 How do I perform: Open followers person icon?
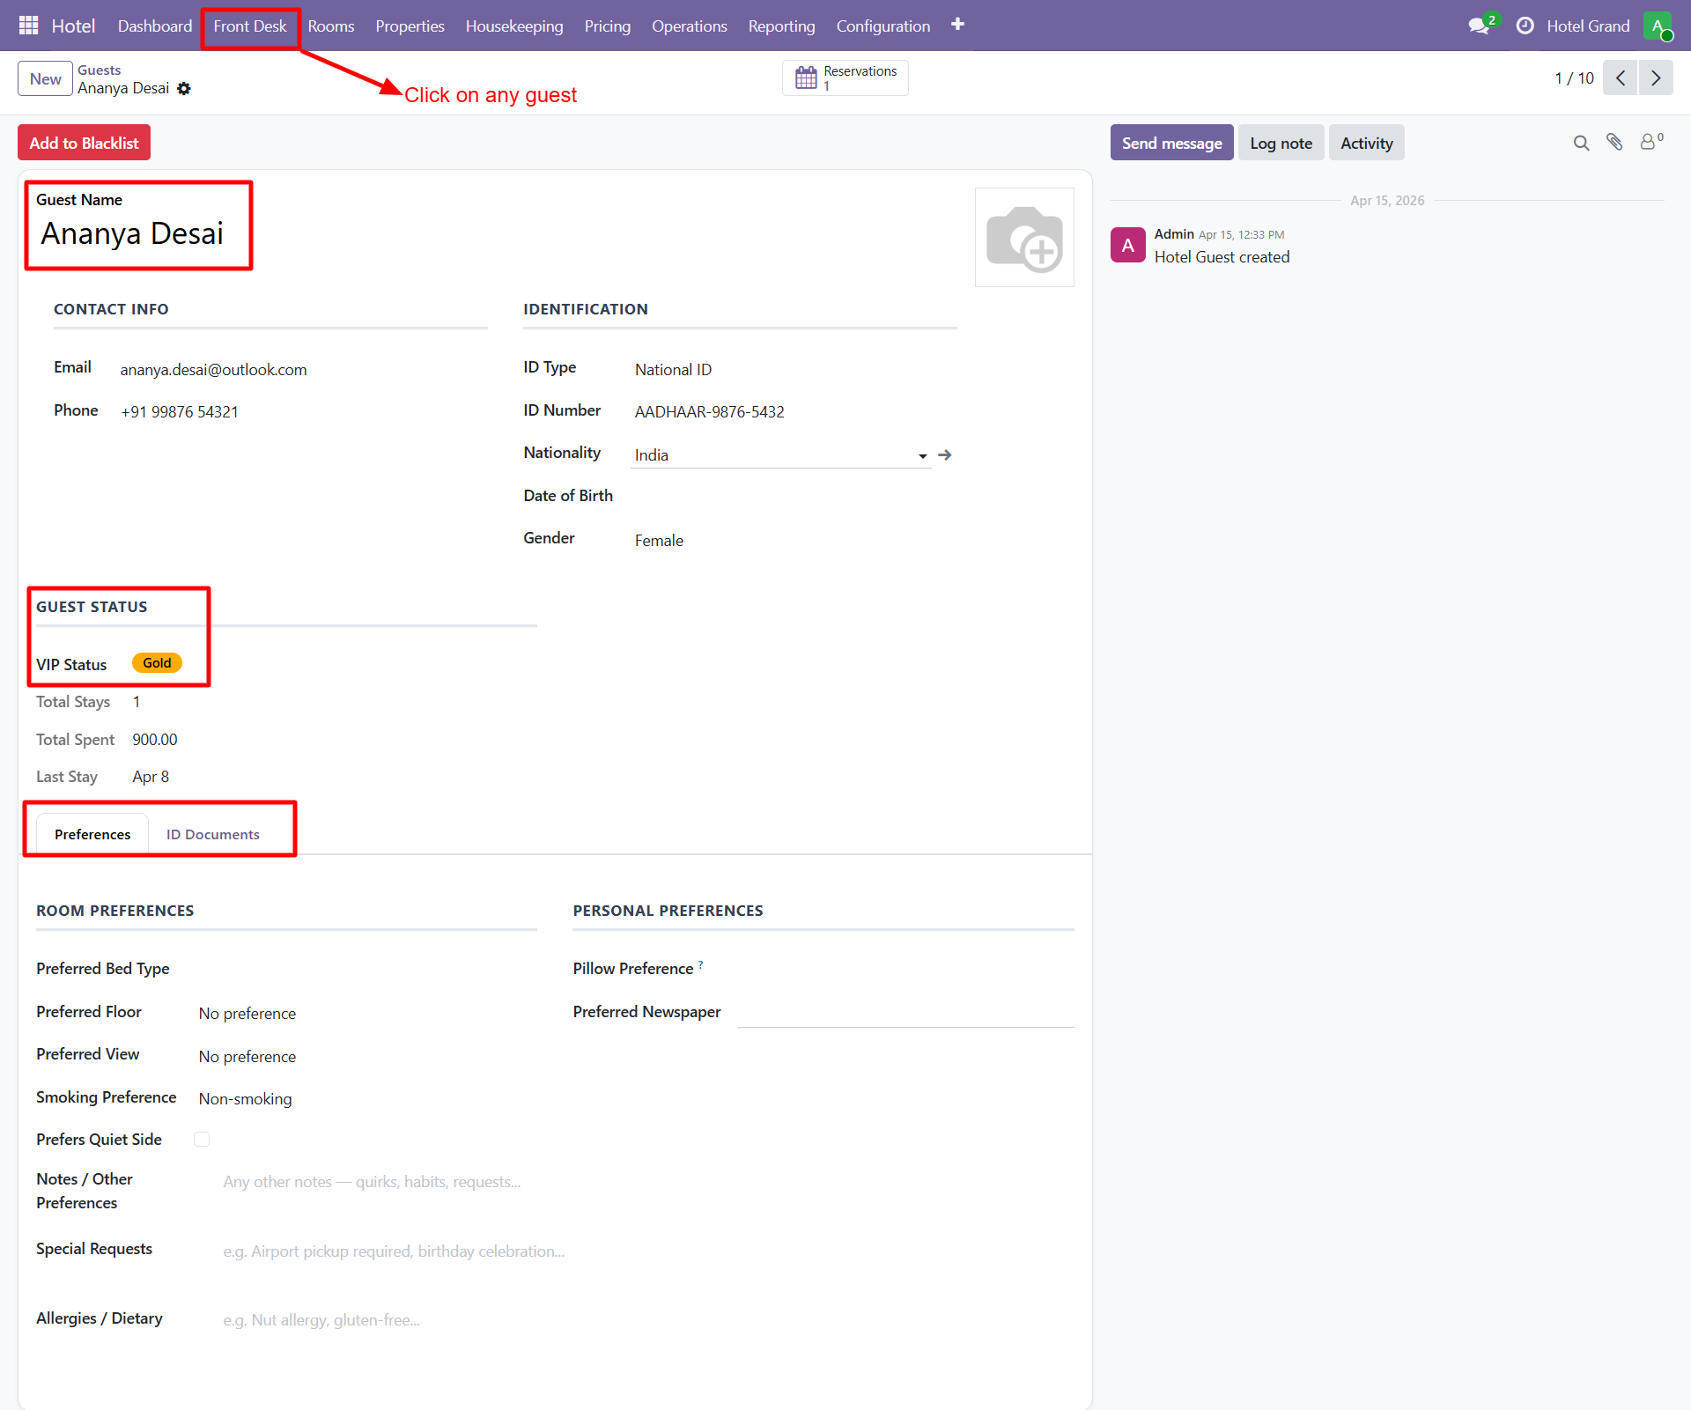coord(1648,142)
